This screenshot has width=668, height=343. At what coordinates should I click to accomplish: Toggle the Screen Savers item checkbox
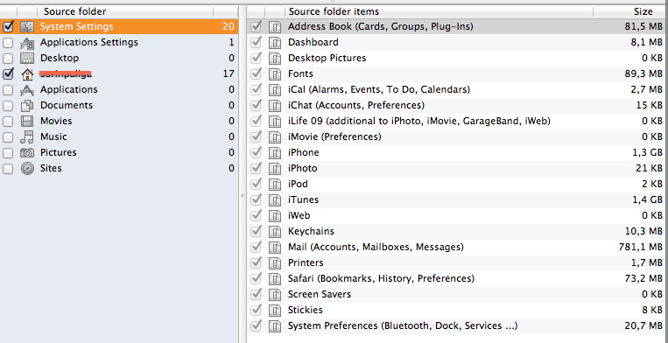tap(256, 294)
